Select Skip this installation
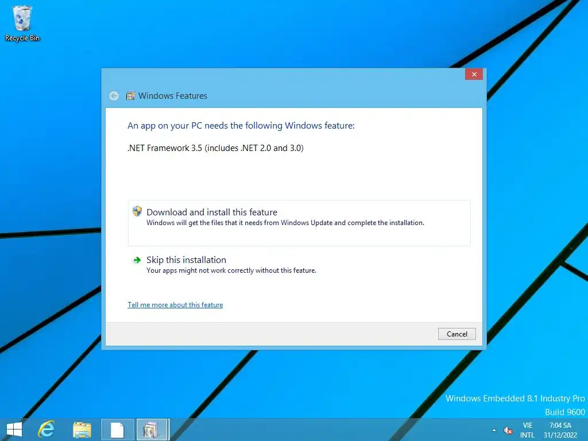 [x=299, y=265]
